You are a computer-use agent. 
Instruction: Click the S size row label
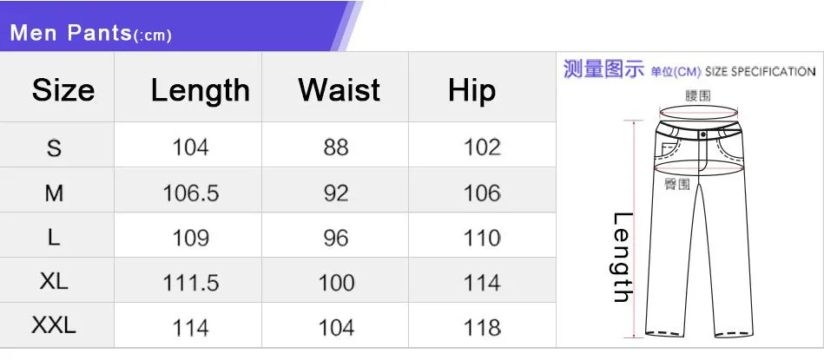point(54,148)
